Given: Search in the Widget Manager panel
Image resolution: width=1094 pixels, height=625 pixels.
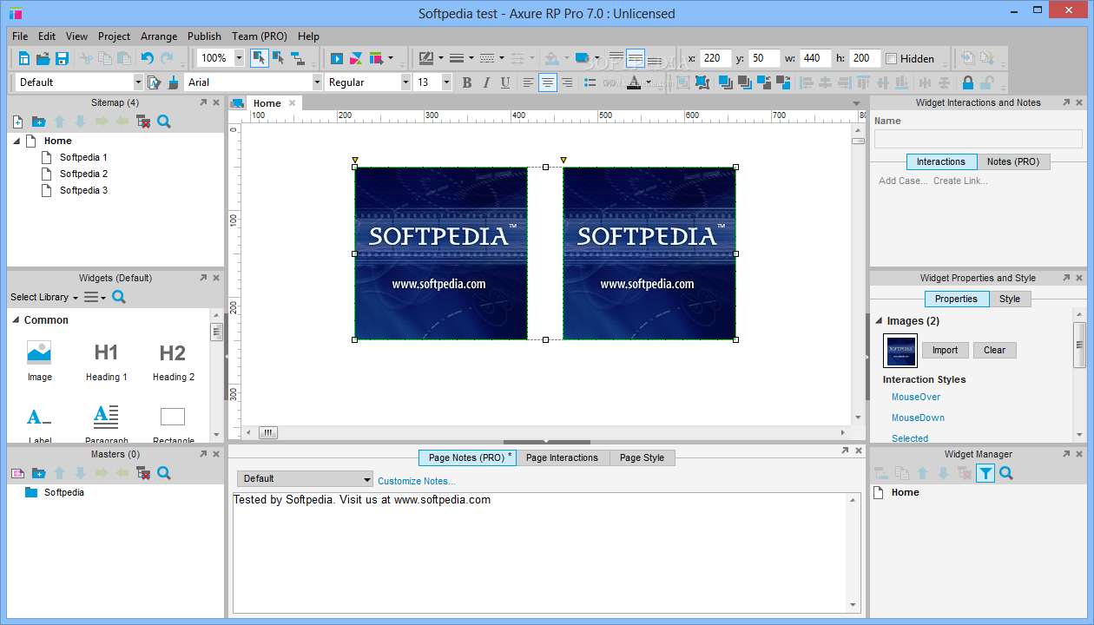Looking at the screenshot, I should 1006,473.
